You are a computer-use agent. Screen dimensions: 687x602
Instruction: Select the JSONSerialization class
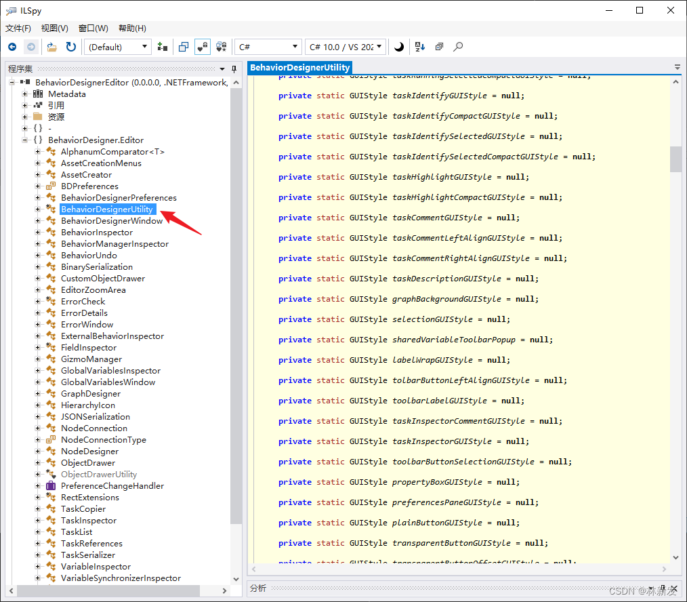coord(96,416)
